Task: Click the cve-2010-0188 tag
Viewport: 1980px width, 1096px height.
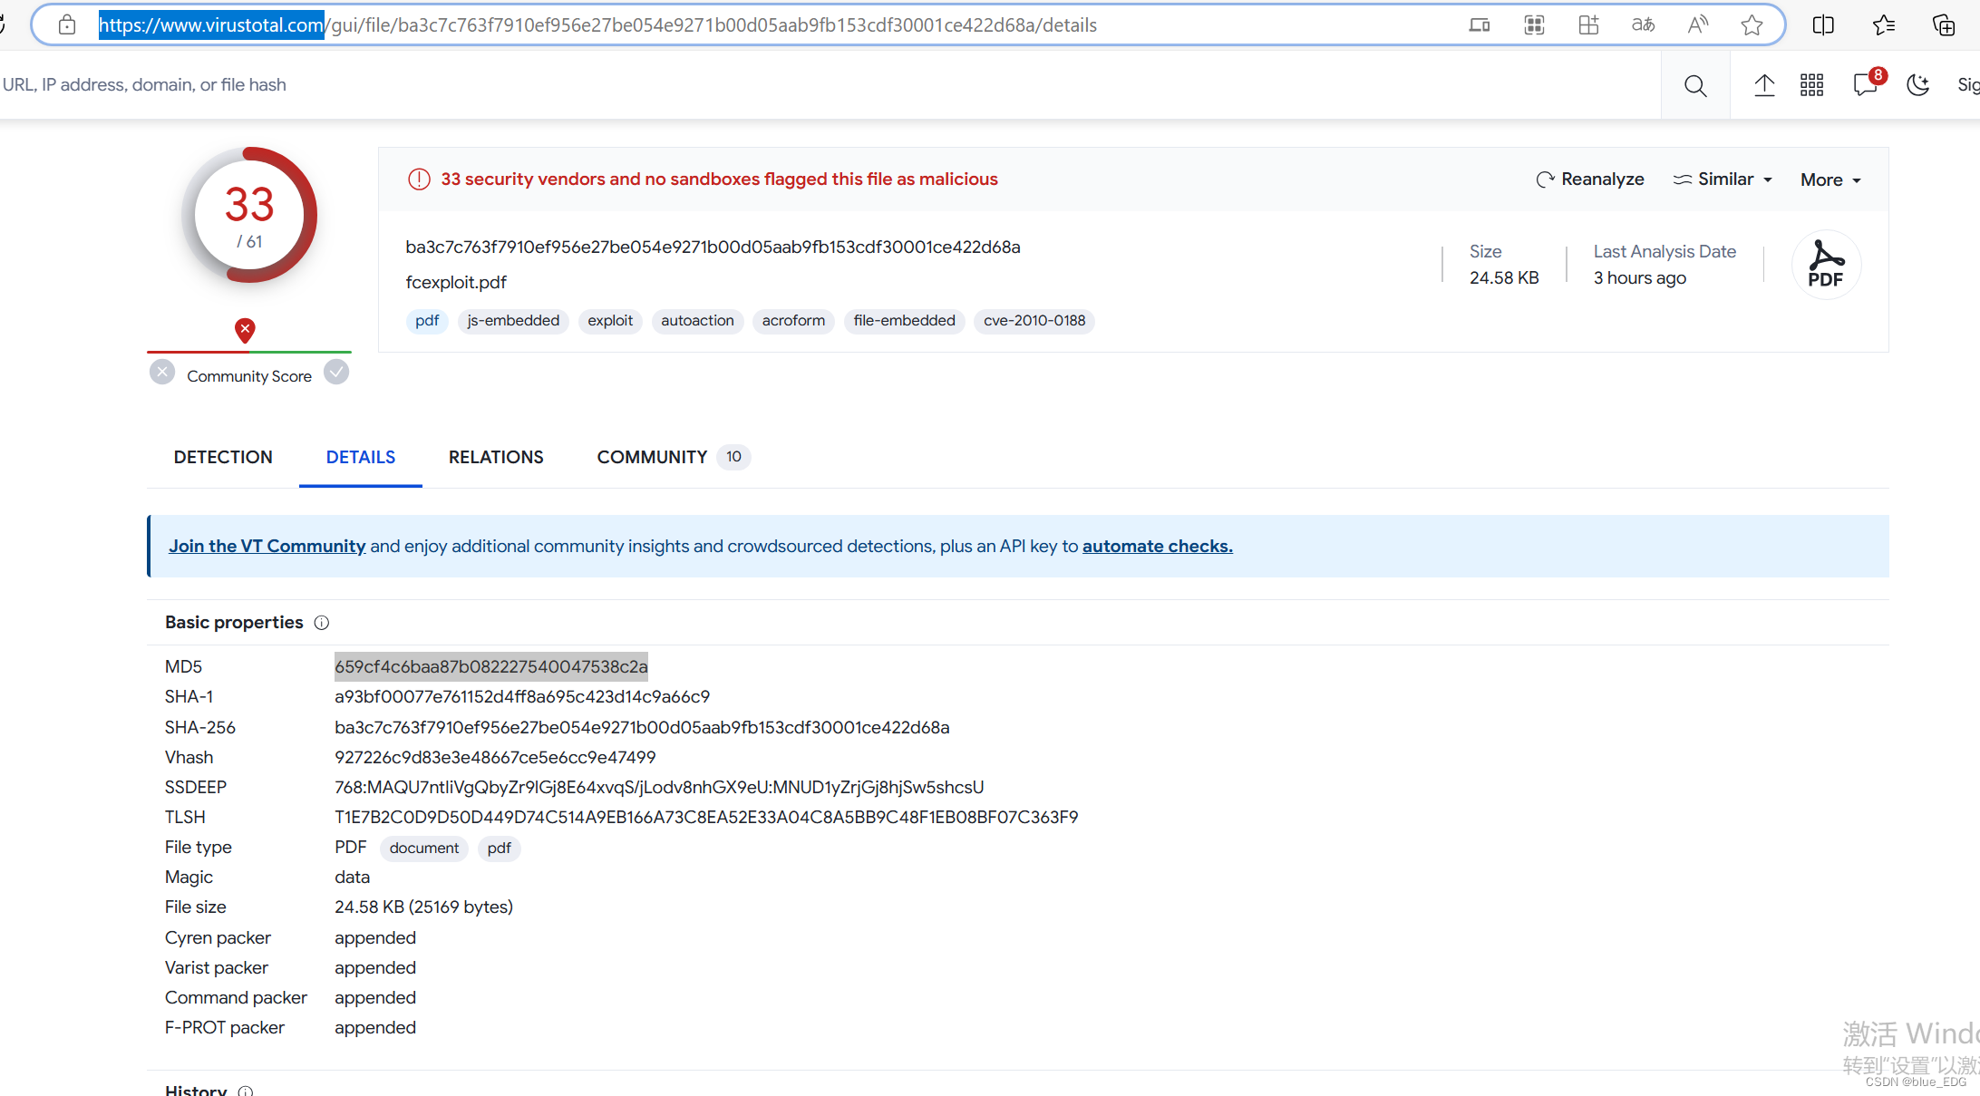Action: (1034, 321)
